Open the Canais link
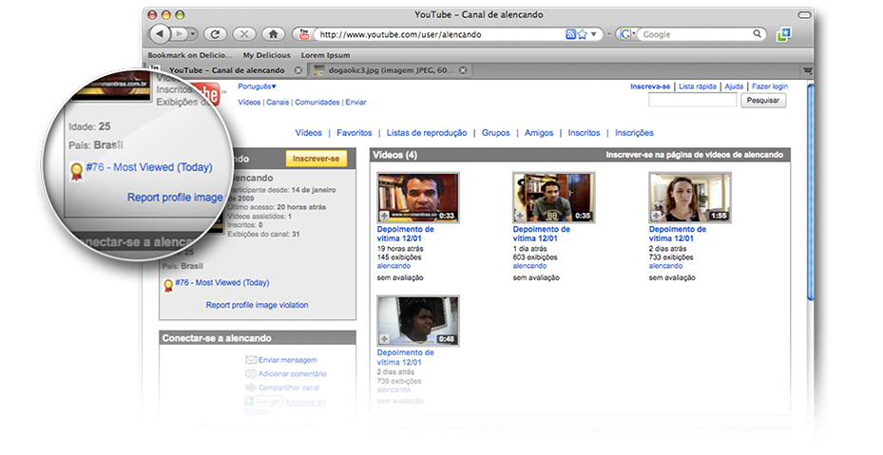 coord(278,103)
